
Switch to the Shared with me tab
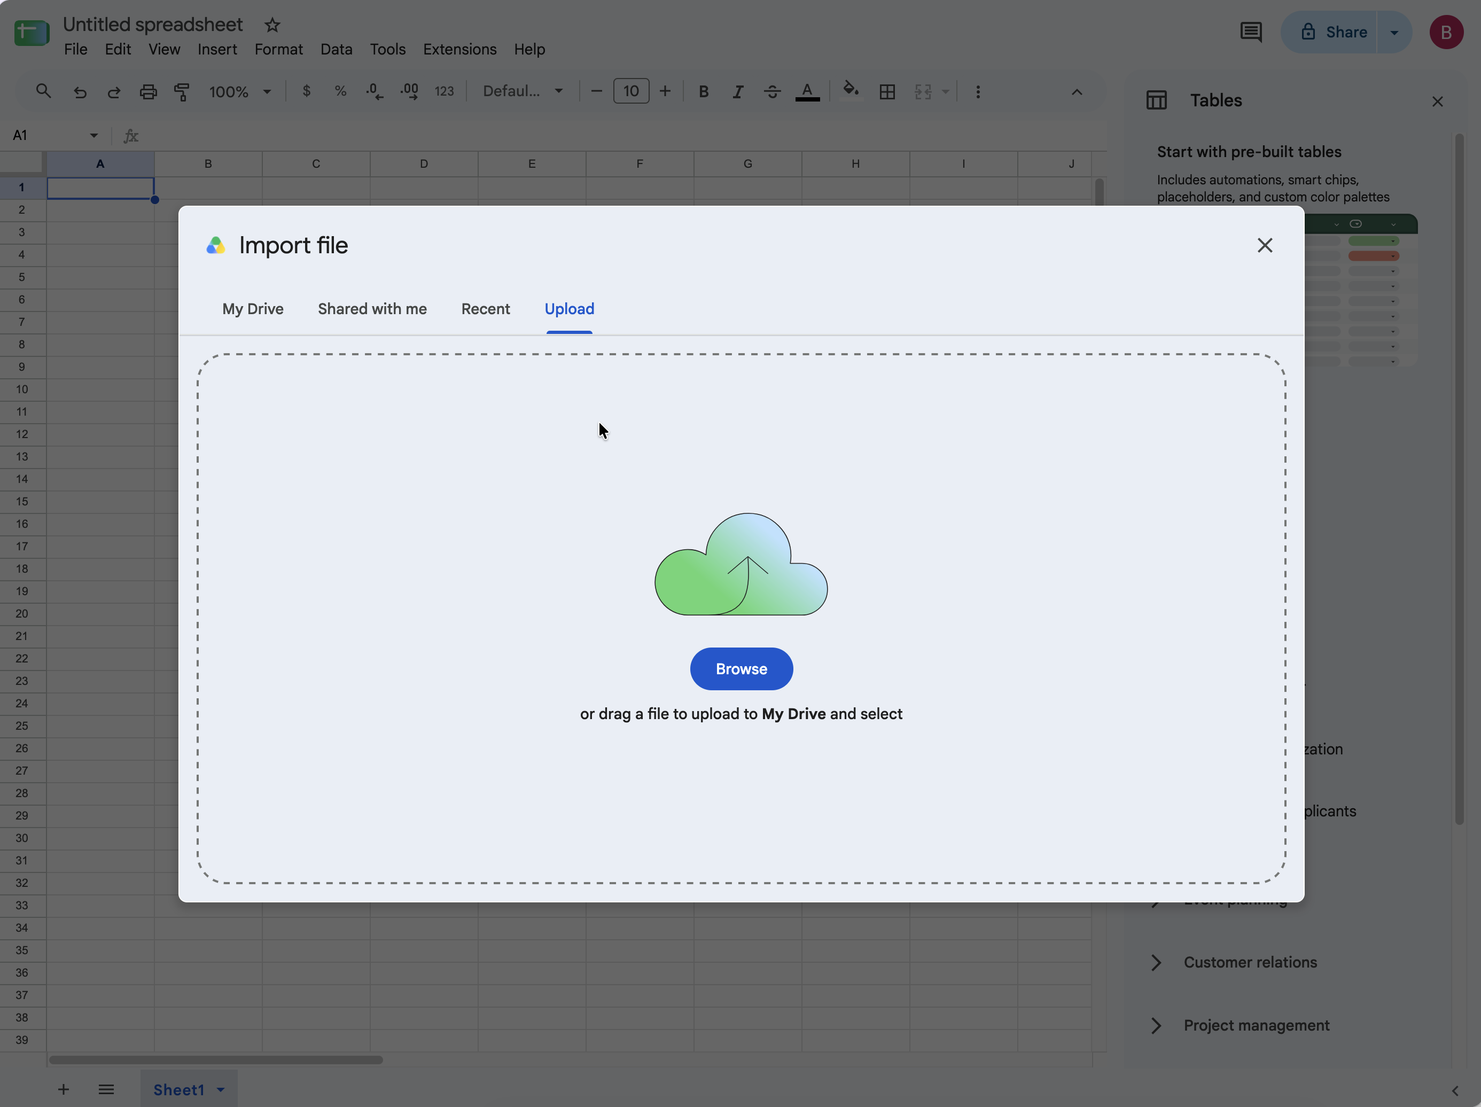(x=372, y=309)
